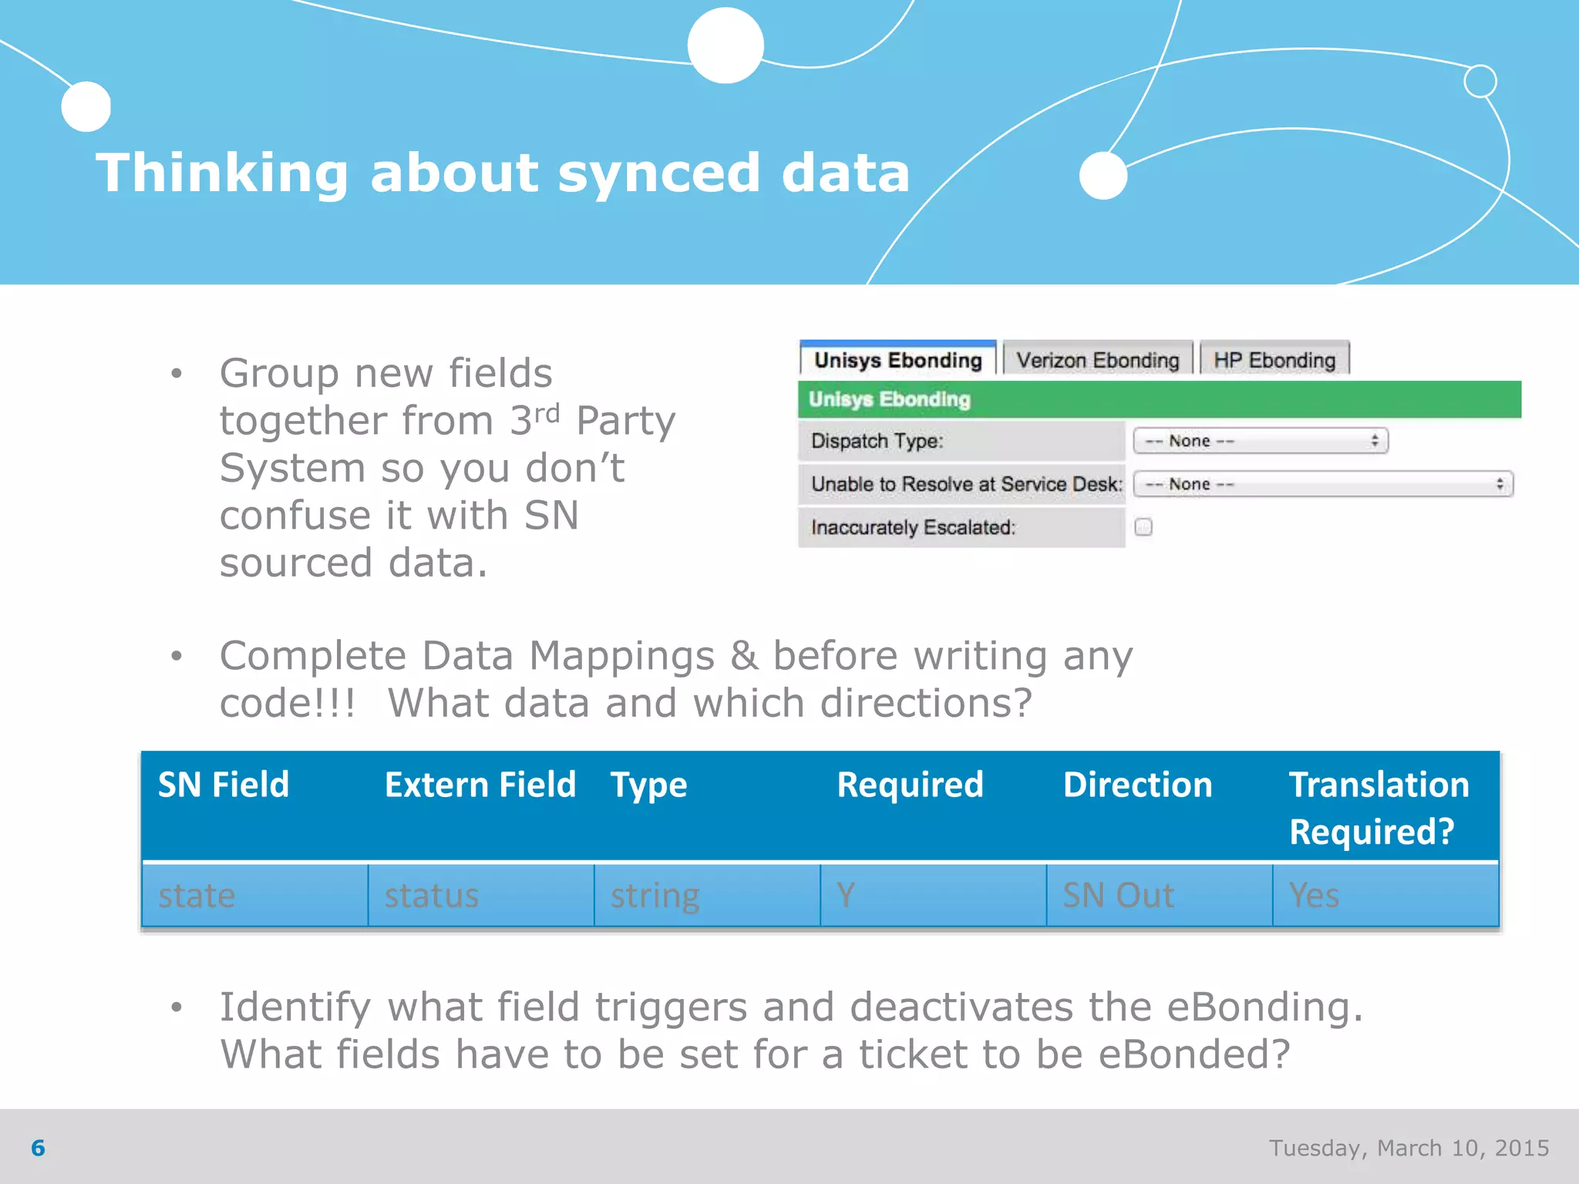
Task: Click the large white circle at top
Action: 726,45
